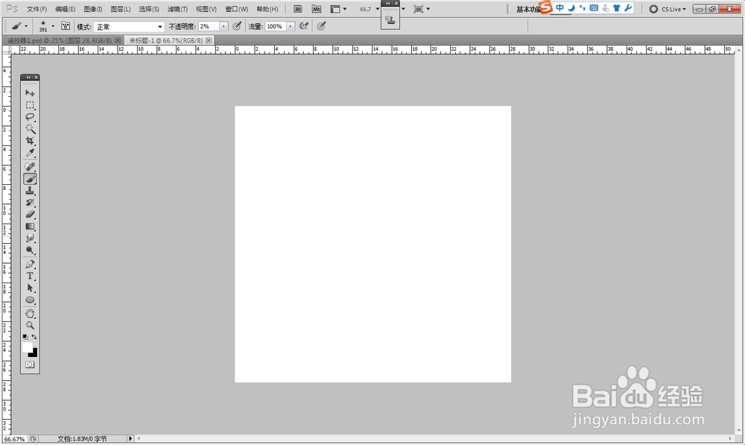
Task: Open the blend mode 正常 dropdown
Action: click(x=129, y=27)
